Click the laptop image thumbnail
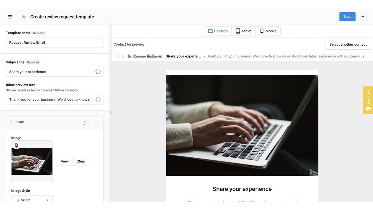 (32, 161)
